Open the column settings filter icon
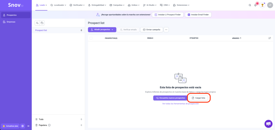 click(x=270, y=38)
